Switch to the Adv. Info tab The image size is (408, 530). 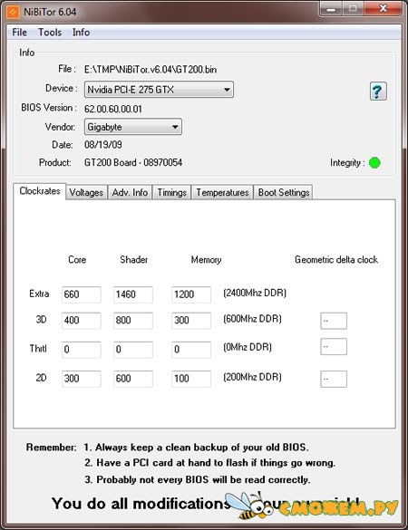(130, 192)
